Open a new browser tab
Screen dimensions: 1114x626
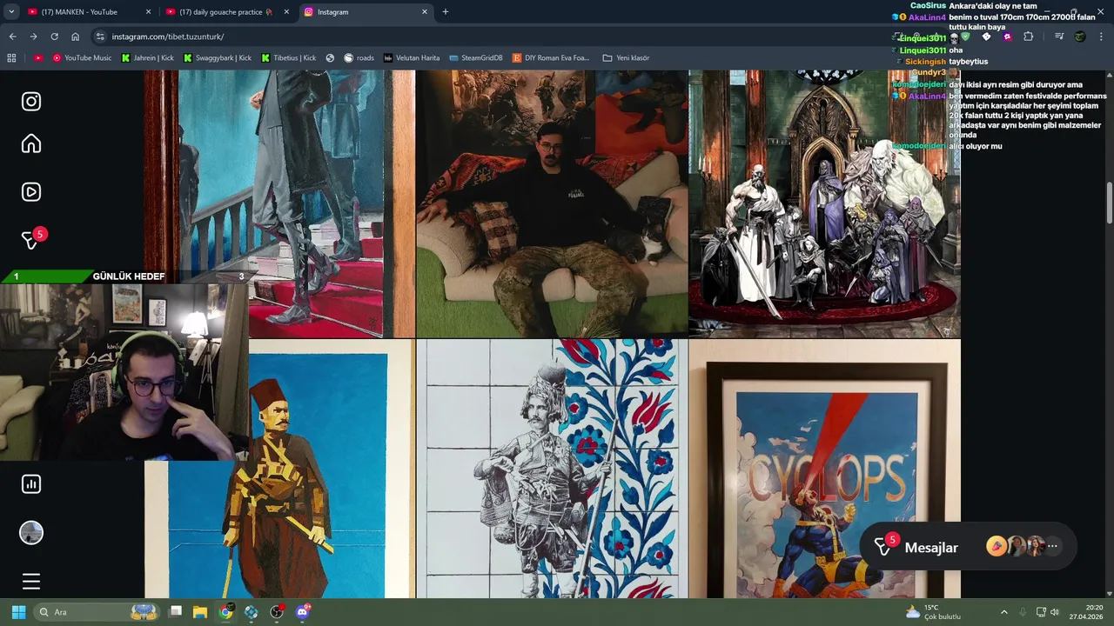(x=446, y=12)
